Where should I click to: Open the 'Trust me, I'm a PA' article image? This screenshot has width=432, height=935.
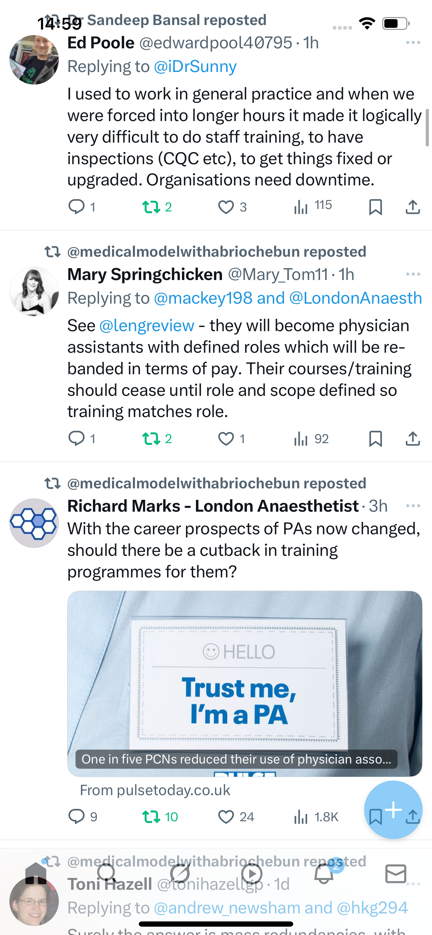coord(244,682)
